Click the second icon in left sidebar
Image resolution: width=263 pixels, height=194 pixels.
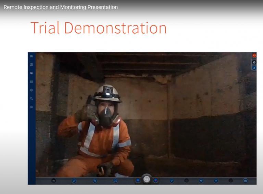32,65
